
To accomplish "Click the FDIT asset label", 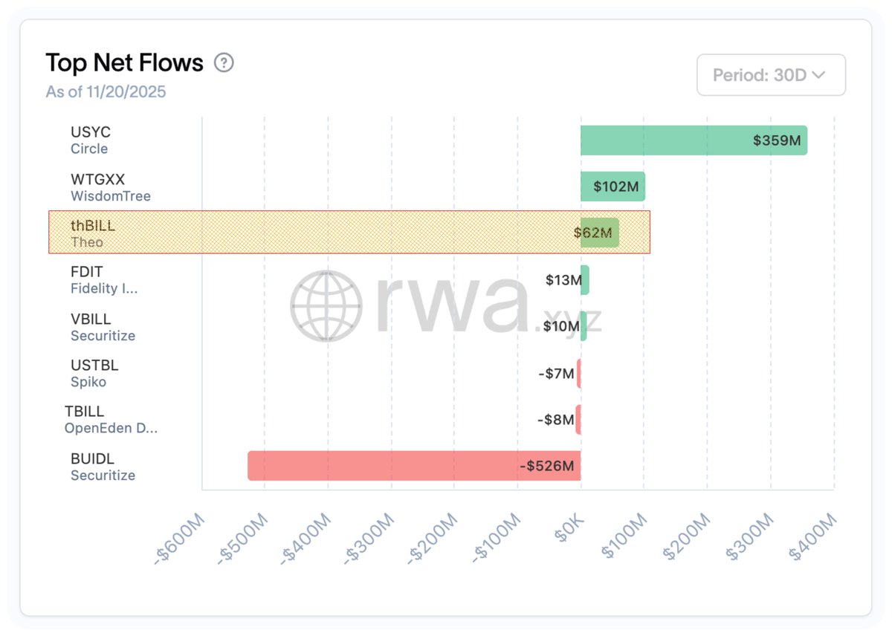I will click(x=87, y=272).
